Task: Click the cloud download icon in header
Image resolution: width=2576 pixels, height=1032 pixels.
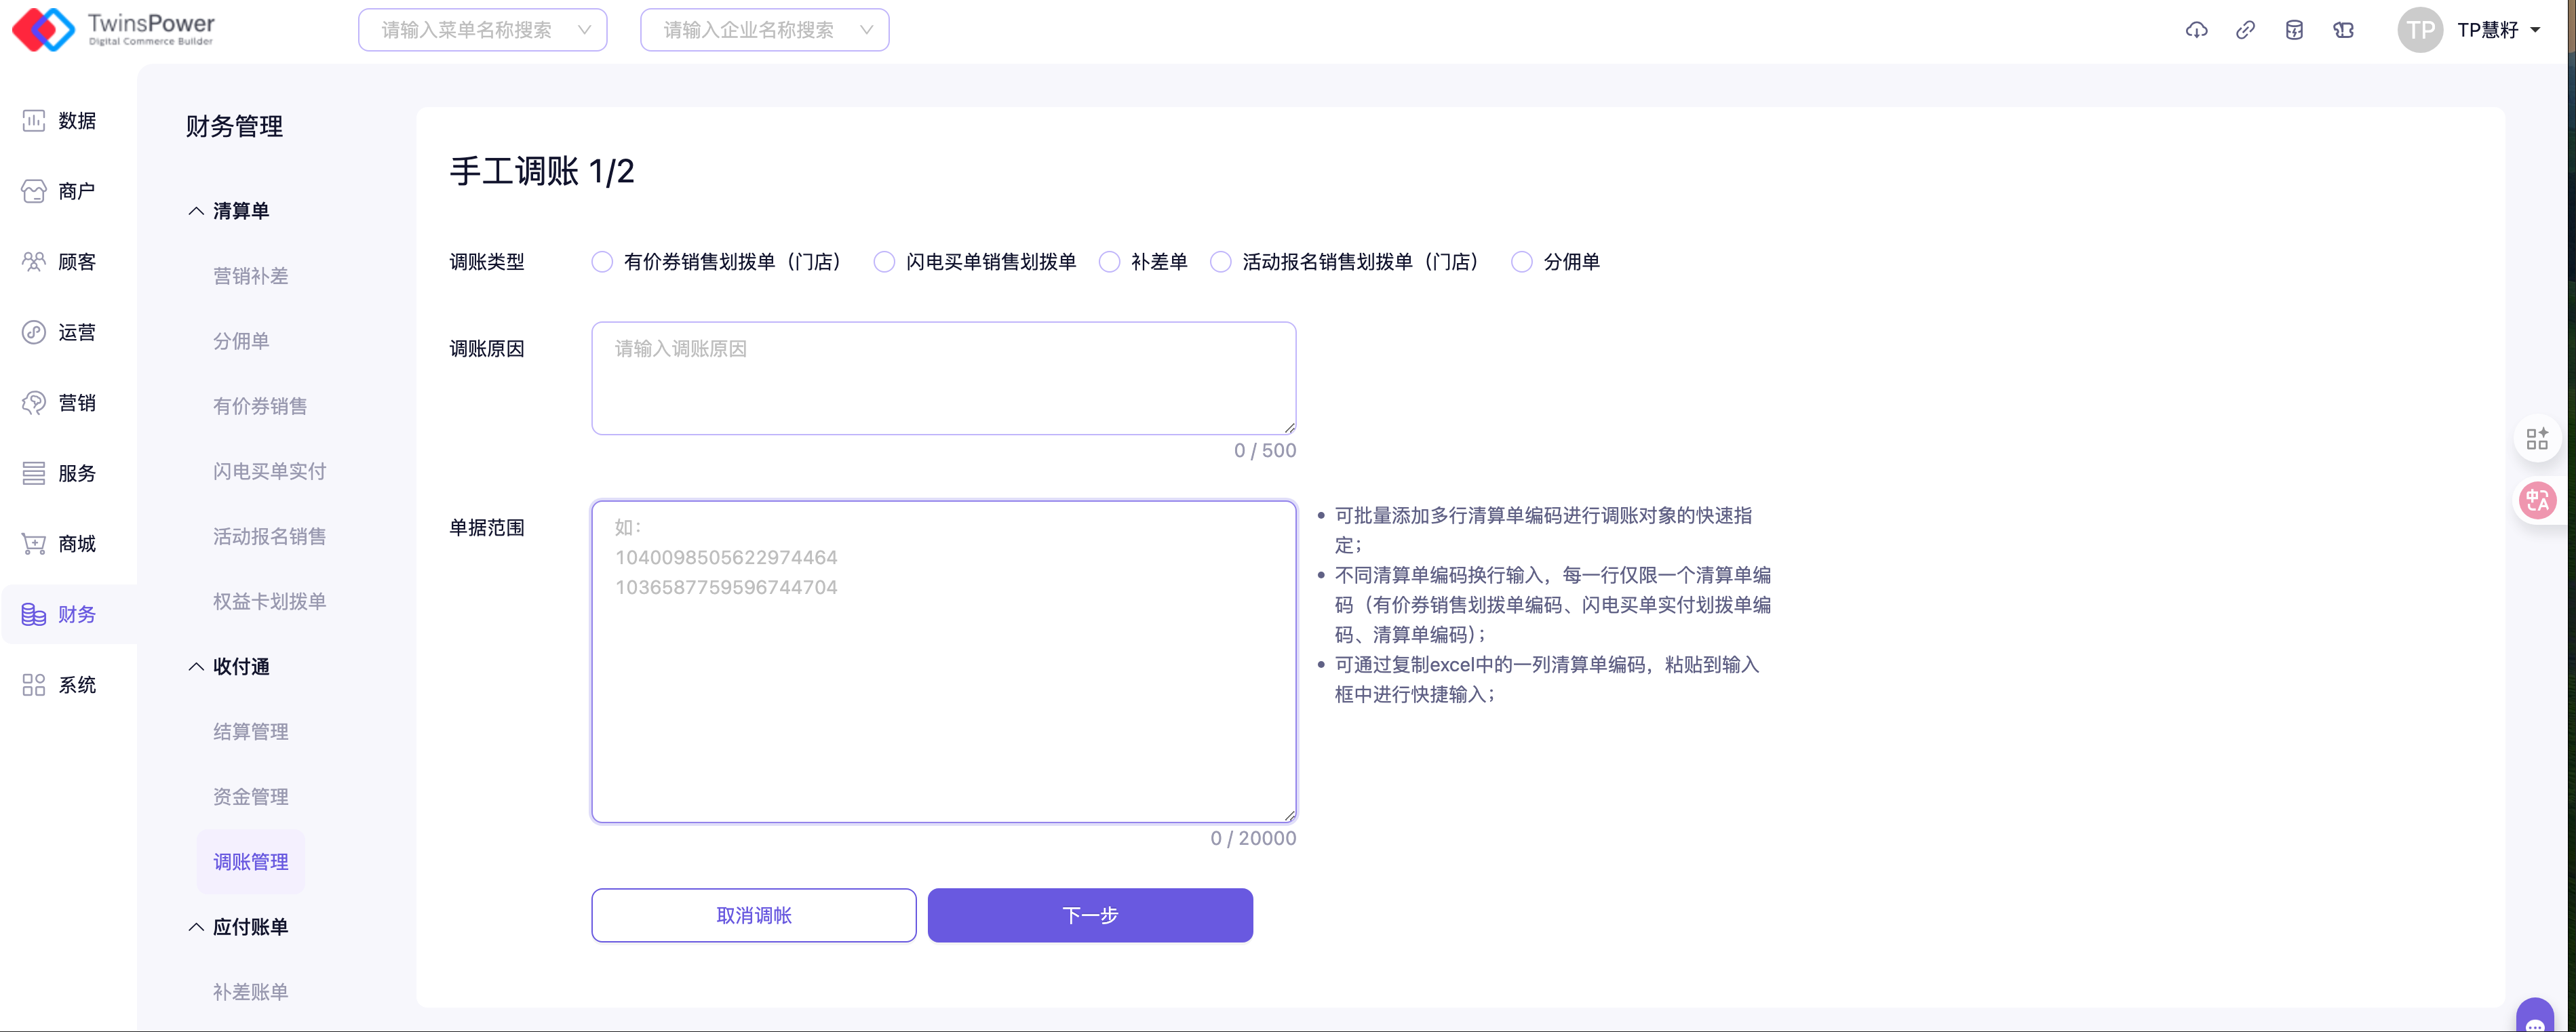Action: click(2196, 30)
